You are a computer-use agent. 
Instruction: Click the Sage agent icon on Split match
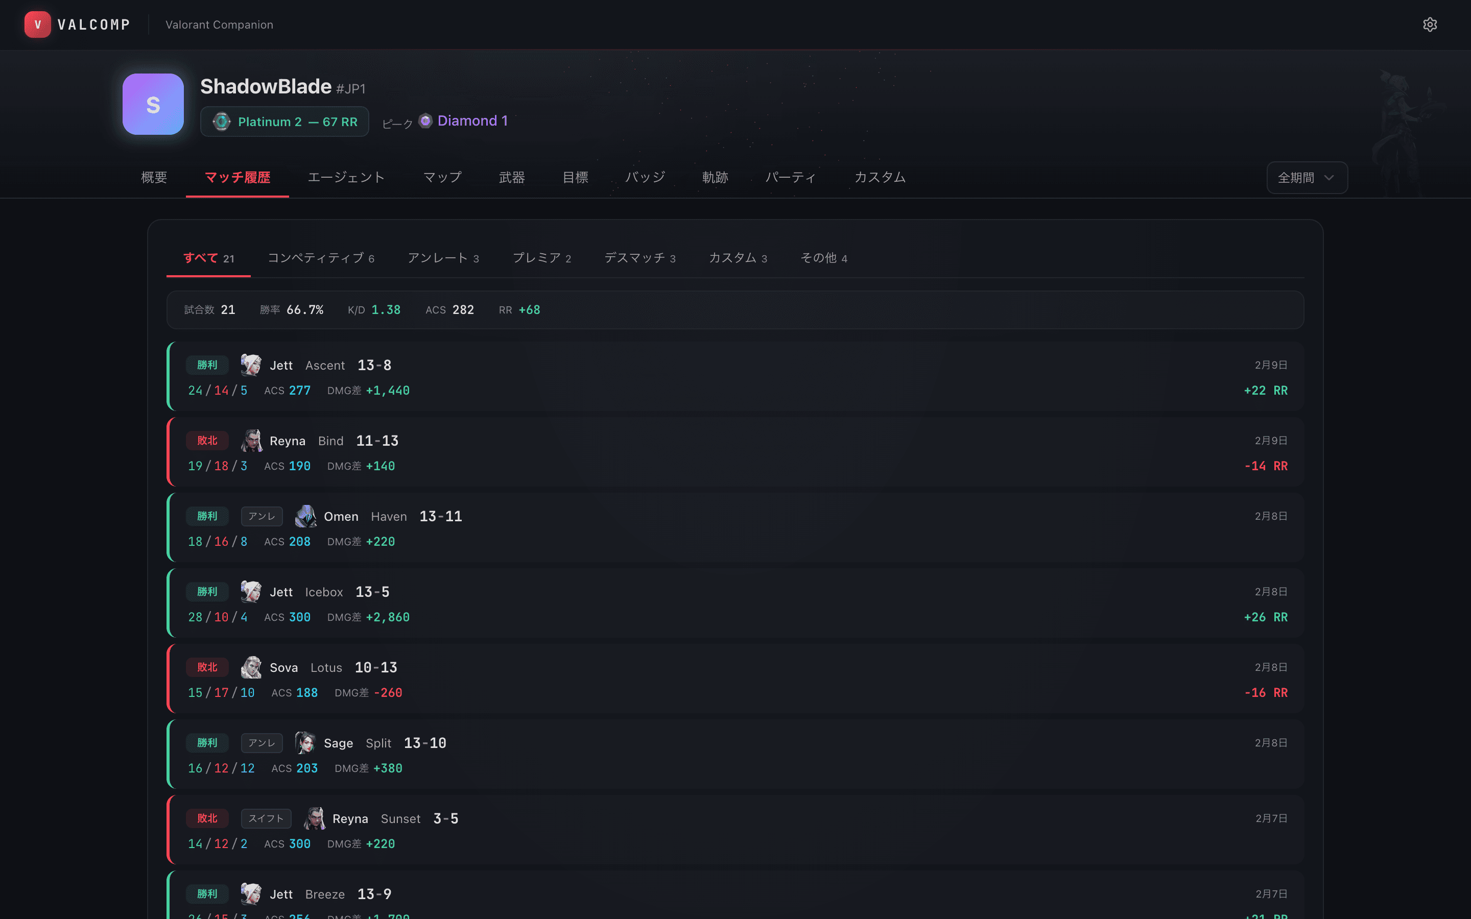(305, 743)
